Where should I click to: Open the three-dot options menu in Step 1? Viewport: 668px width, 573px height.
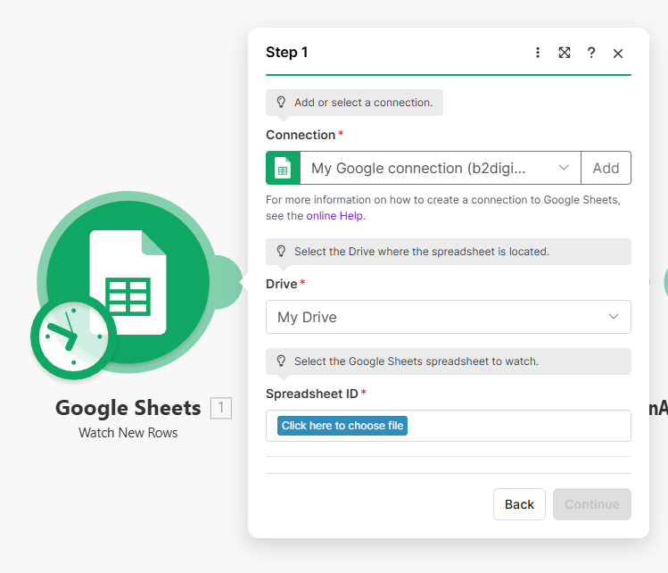point(538,53)
